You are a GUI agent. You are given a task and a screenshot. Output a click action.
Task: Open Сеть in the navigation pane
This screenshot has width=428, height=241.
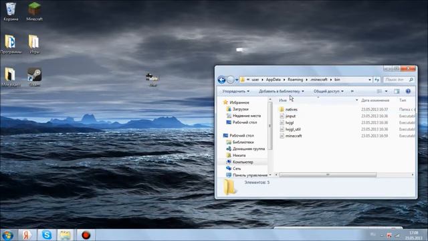237,169
